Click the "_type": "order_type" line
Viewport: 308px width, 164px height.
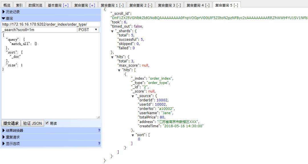click(x=150, y=83)
